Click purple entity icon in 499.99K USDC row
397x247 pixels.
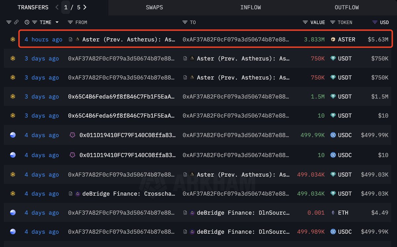click(72, 135)
